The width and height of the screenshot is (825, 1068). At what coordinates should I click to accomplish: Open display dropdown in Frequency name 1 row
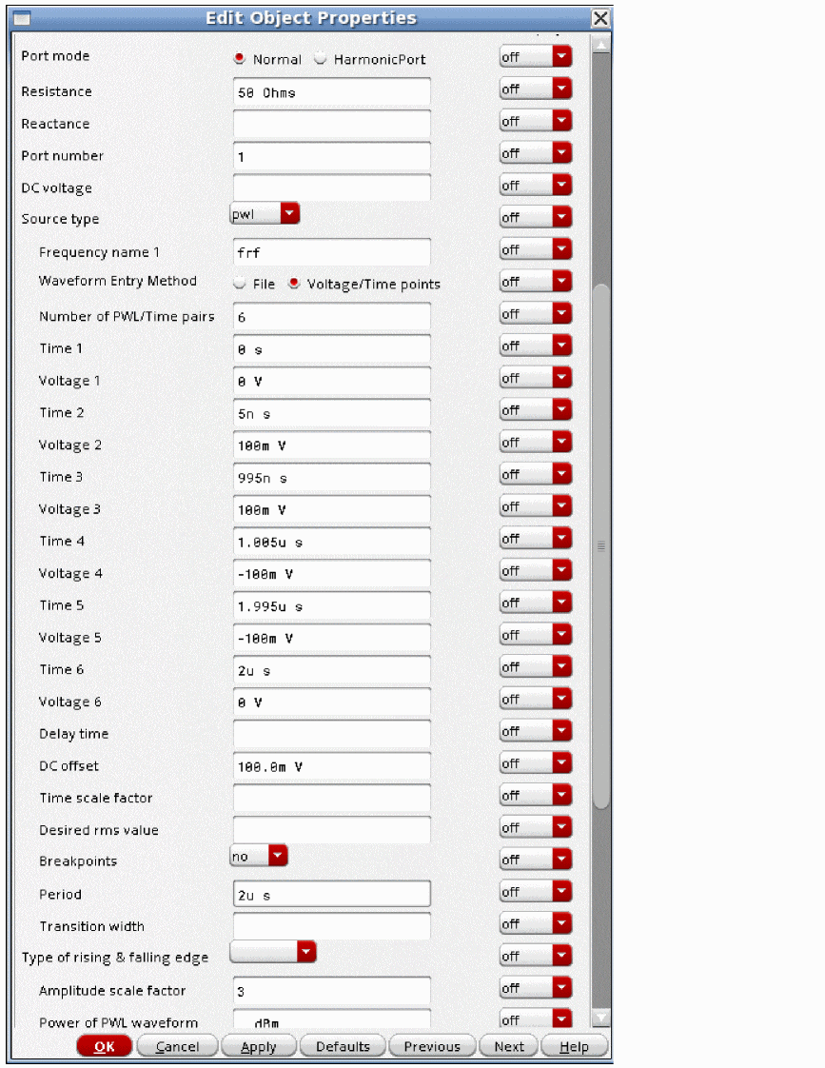[x=536, y=249]
